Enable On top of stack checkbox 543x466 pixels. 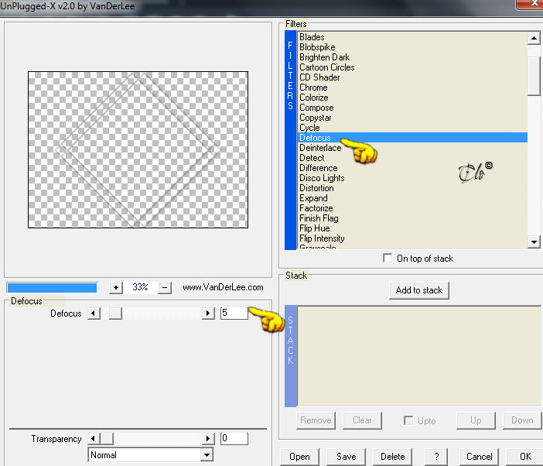point(388,258)
